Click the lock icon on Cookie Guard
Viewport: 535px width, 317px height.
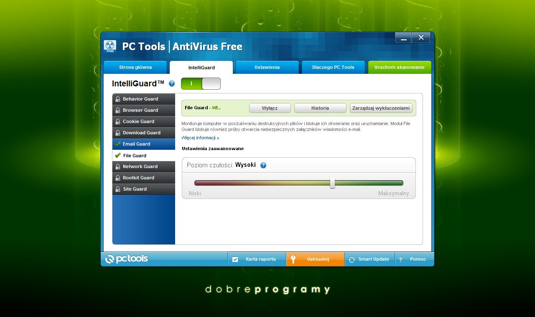(x=118, y=122)
